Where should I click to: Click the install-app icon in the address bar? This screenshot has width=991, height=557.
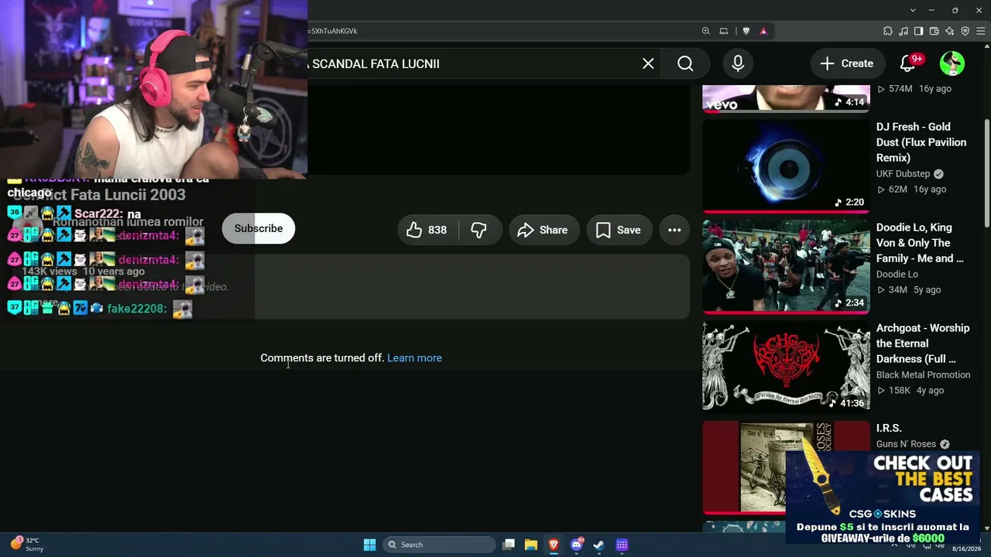[x=724, y=31]
